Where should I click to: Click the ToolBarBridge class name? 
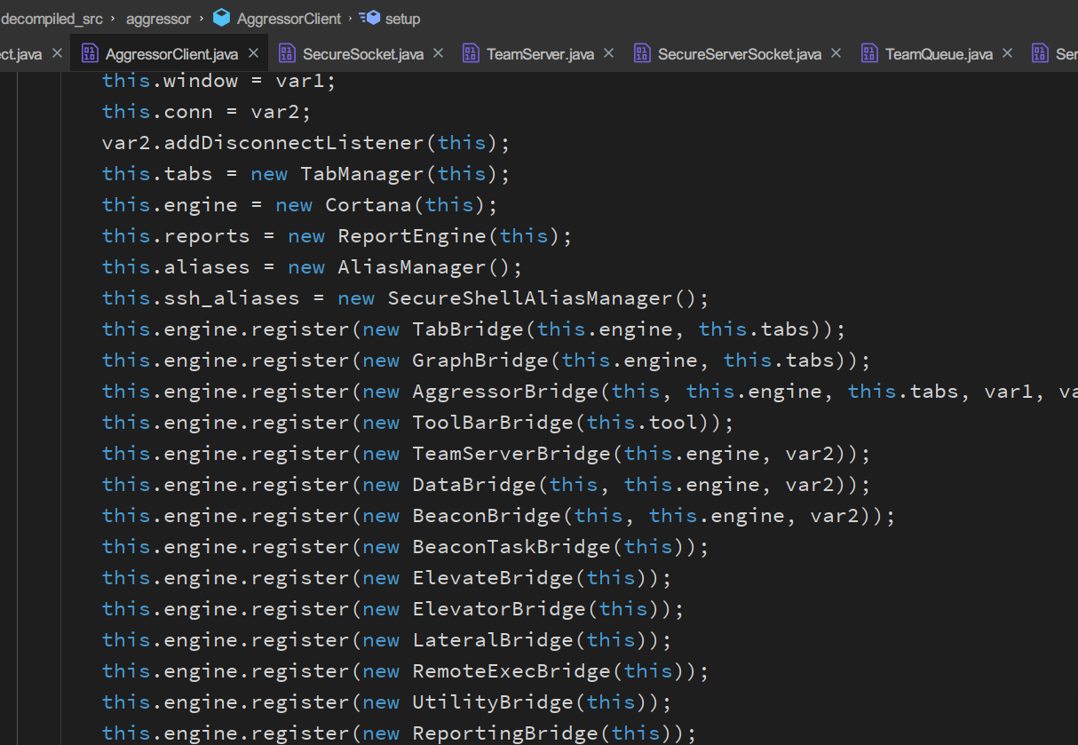click(x=493, y=423)
